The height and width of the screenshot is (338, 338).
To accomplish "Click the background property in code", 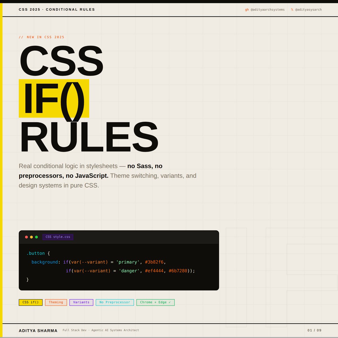I will coord(45,262).
